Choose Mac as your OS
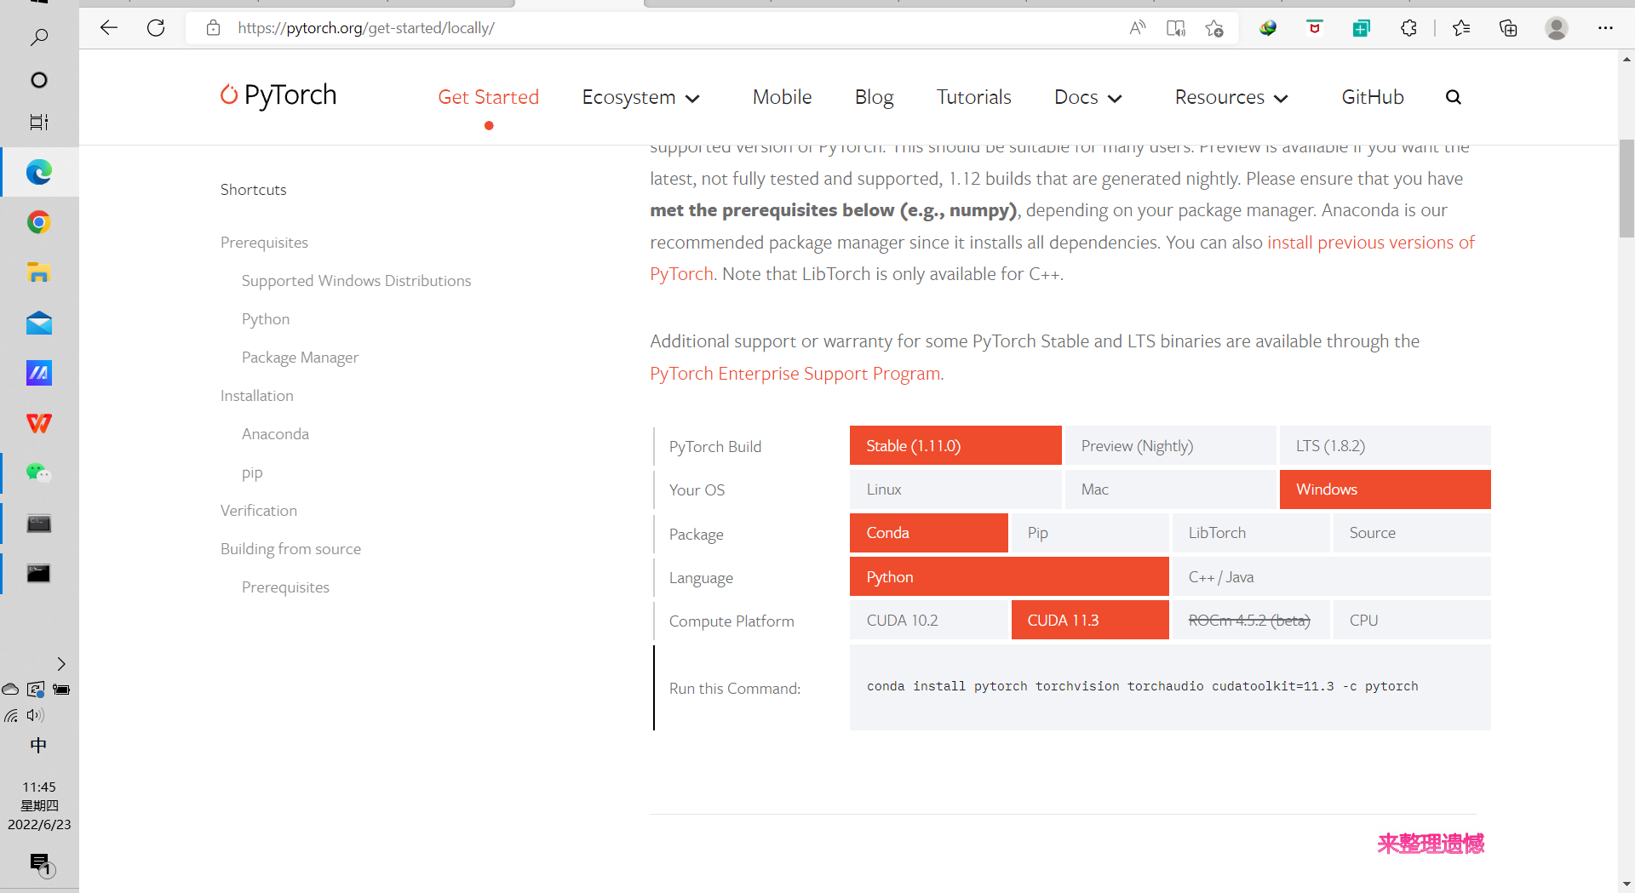Viewport: 1635px width, 893px height. [x=1170, y=489]
